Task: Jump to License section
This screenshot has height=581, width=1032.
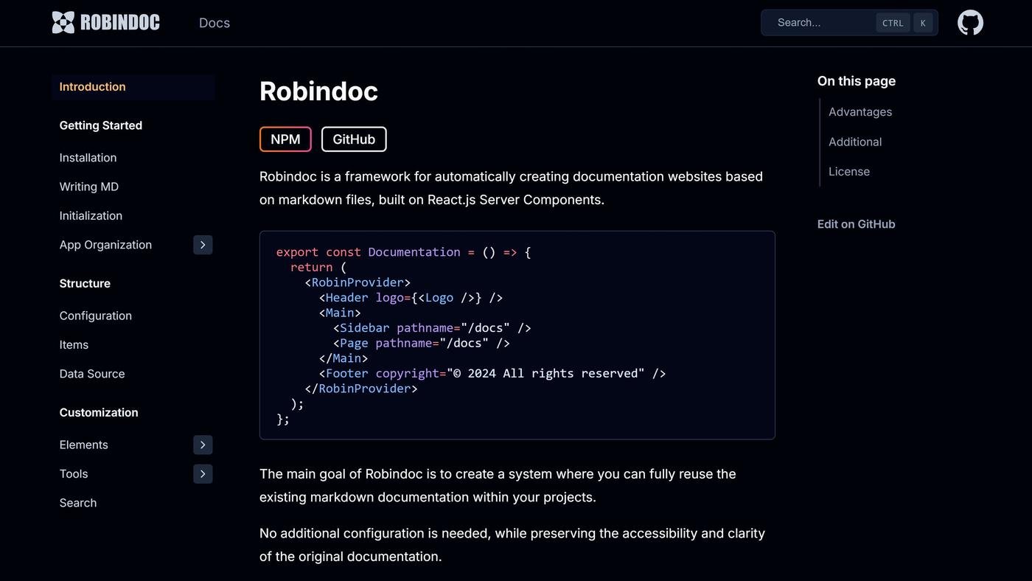Action: coord(849,171)
